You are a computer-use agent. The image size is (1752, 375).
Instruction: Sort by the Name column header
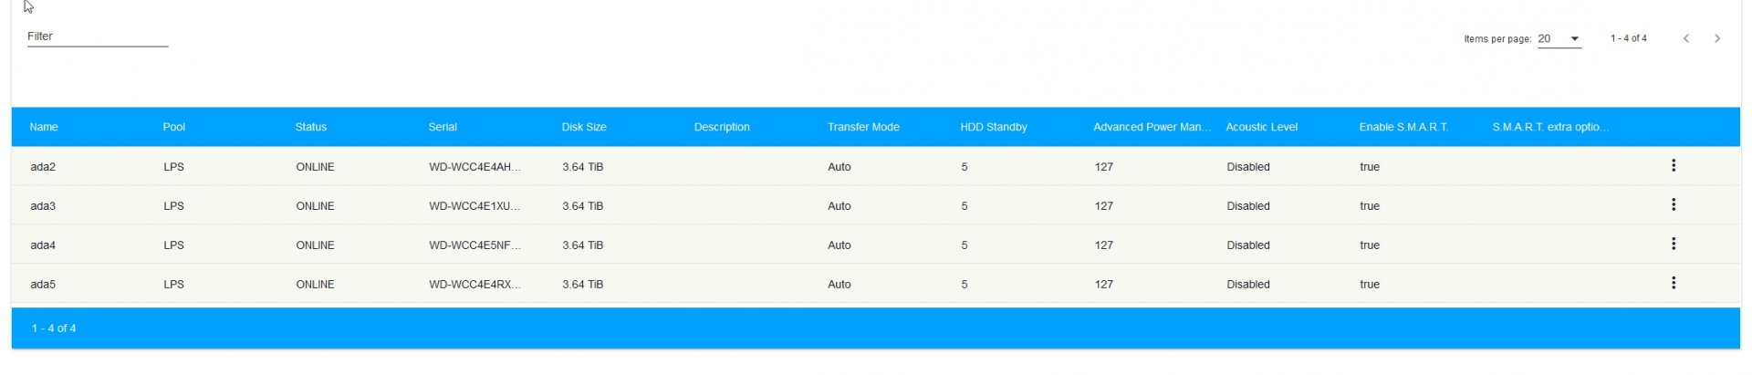pyautogui.click(x=44, y=127)
